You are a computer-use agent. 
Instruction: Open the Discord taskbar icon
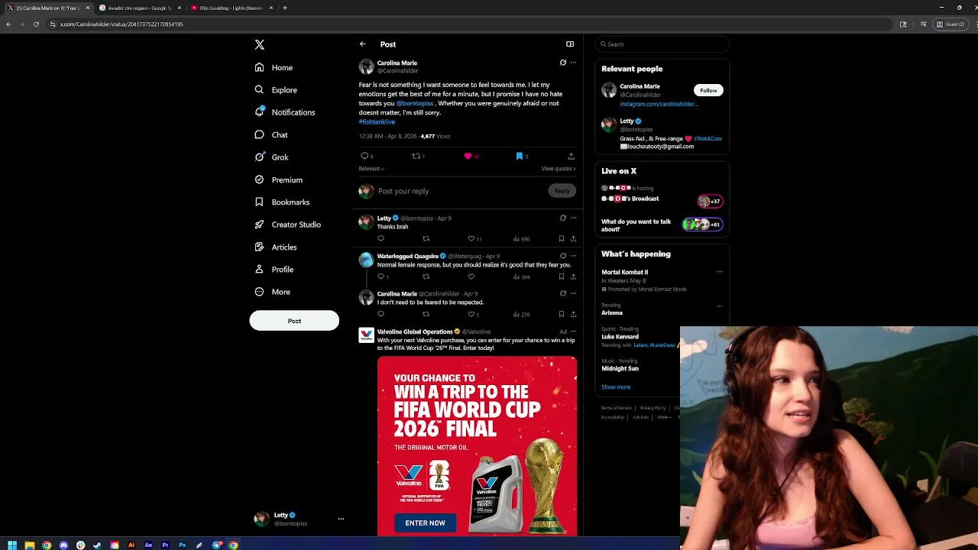[63, 545]
